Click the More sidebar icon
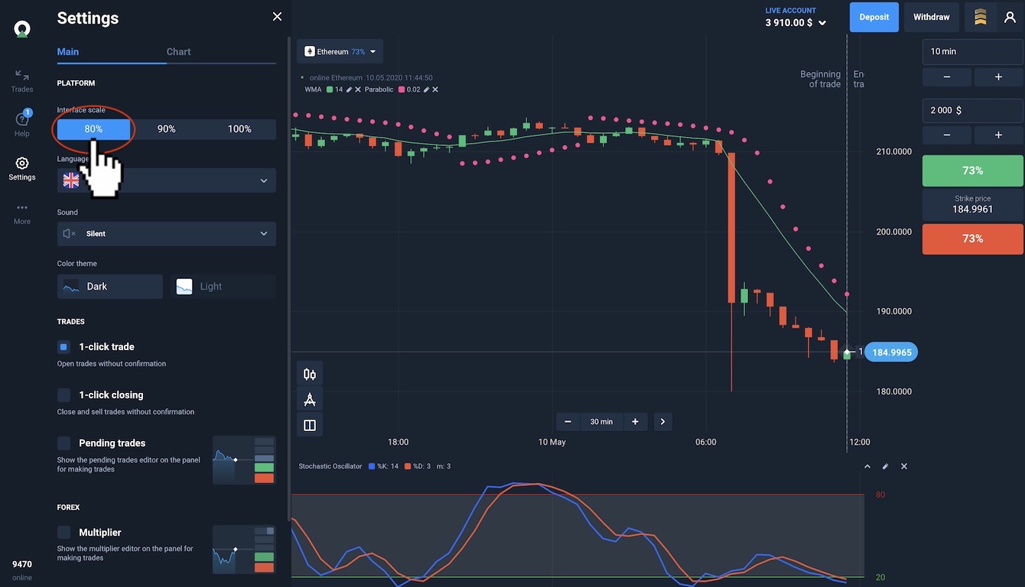This screenshot has height=587, width=1025. click(x=22, y=212)
